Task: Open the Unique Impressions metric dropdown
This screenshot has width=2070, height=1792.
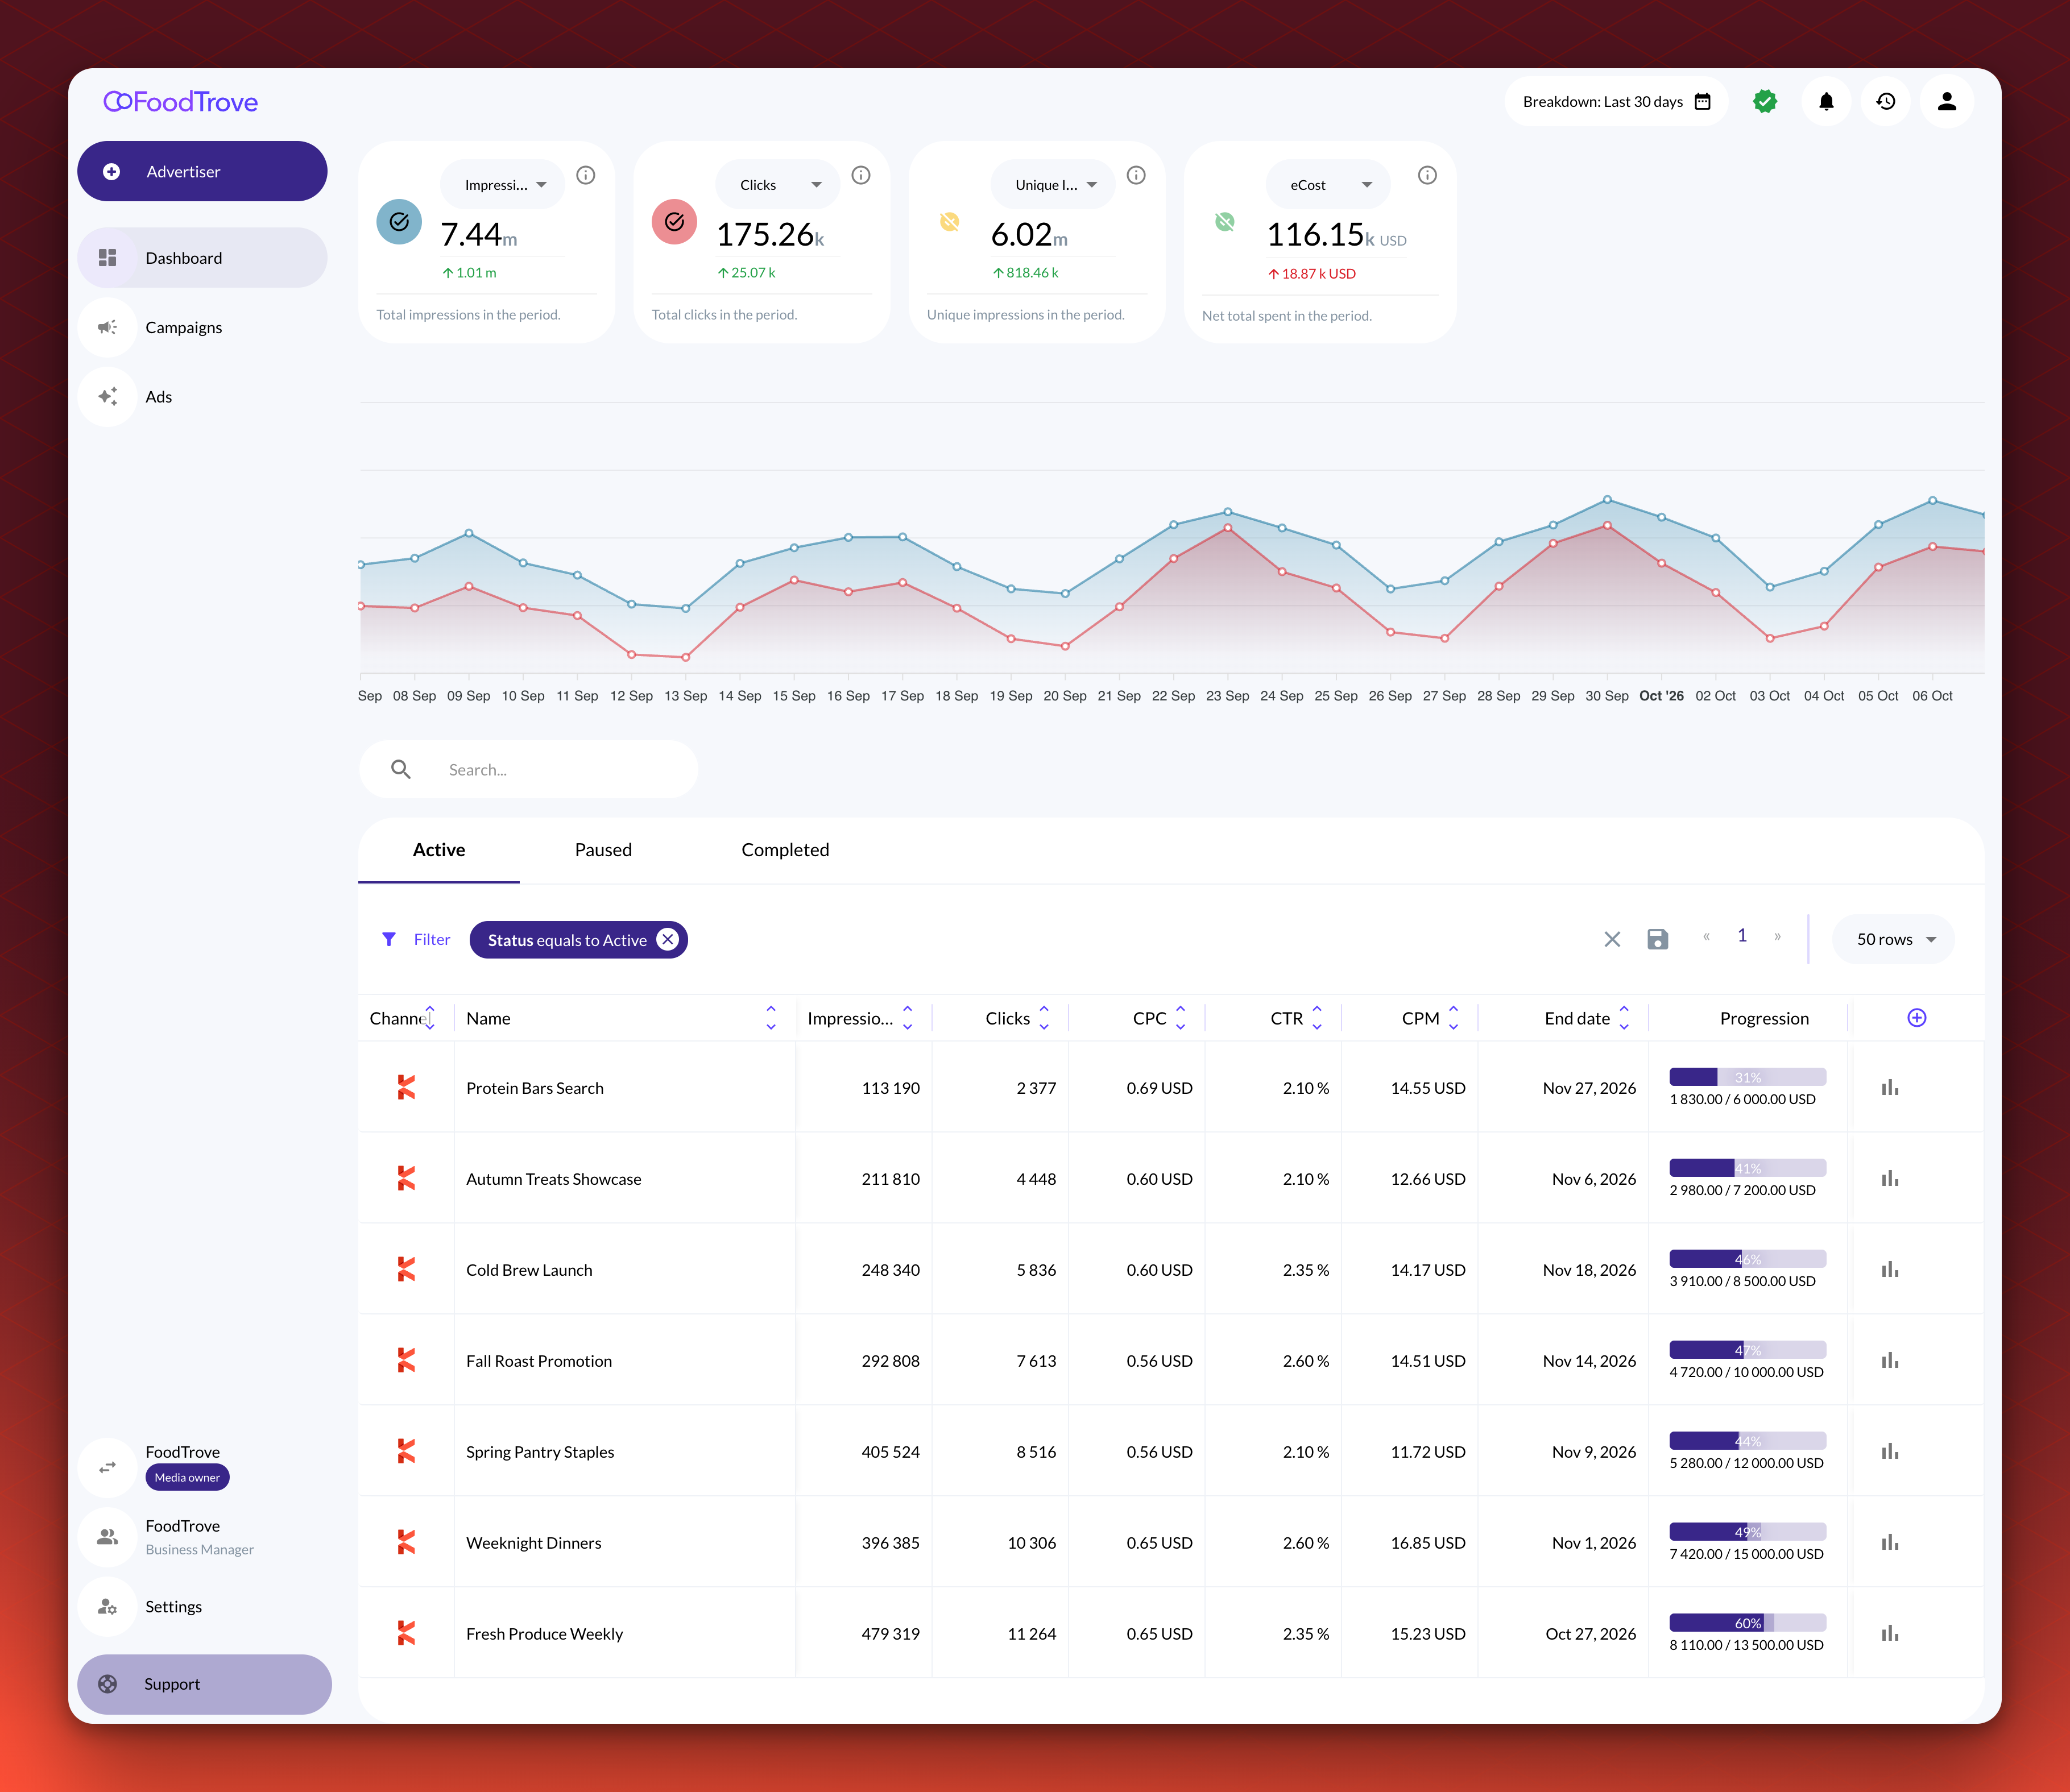Action: (1054, 184)
